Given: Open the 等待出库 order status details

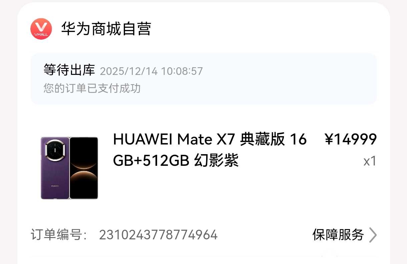Looking at the screenshot, I should pos(69,70).
